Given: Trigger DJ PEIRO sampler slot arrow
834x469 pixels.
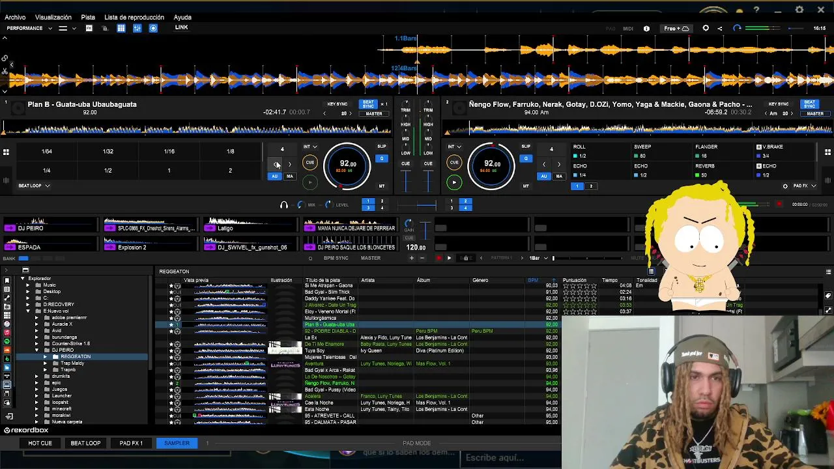Looking at the screenshot, I should pos(10,228).
